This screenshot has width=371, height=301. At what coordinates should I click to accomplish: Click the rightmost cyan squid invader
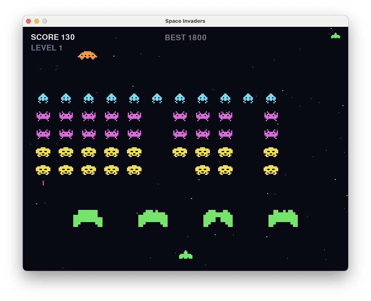pos(271,98)
